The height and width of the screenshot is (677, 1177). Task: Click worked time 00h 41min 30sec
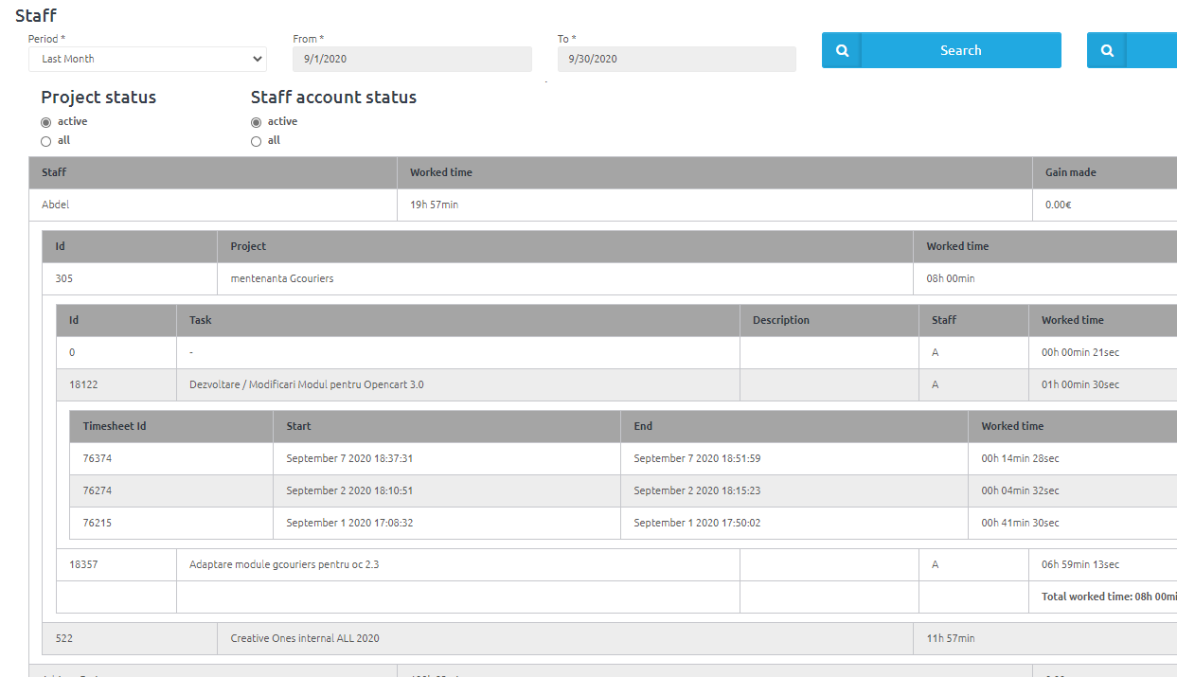1020,523
